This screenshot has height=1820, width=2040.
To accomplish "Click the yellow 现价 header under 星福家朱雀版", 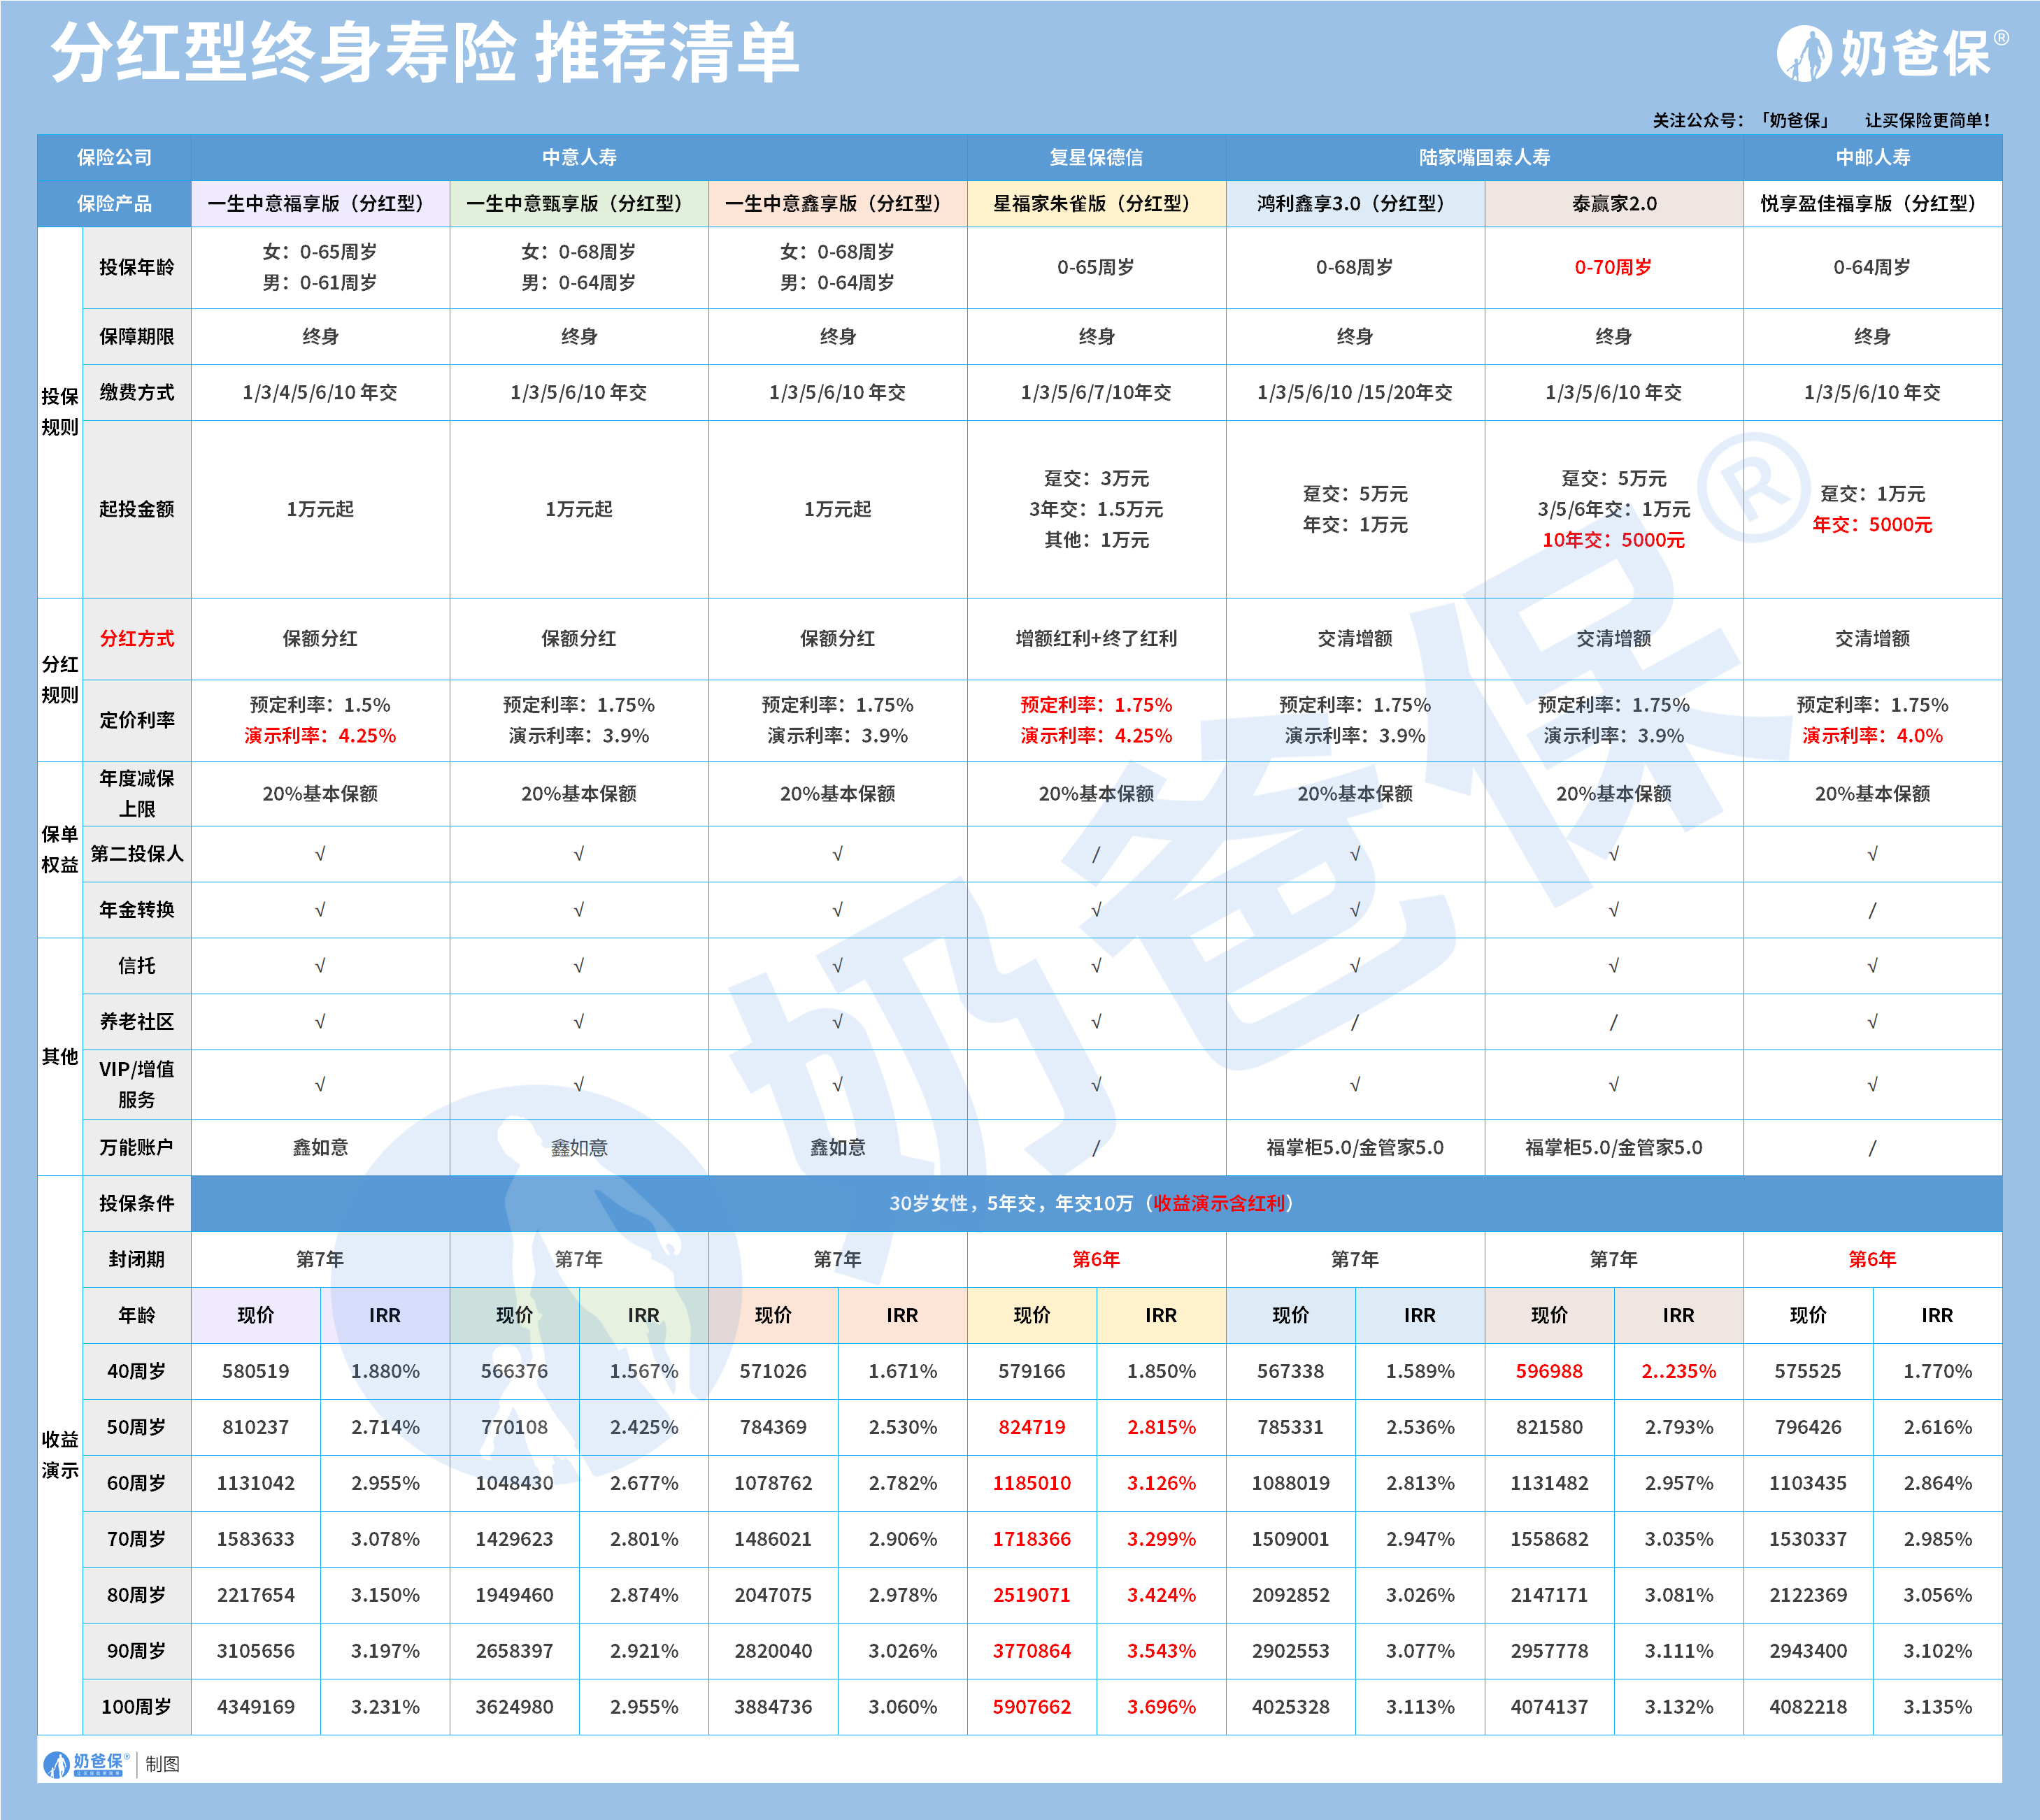I will pyautogui.click(x=1031, y=1315).
